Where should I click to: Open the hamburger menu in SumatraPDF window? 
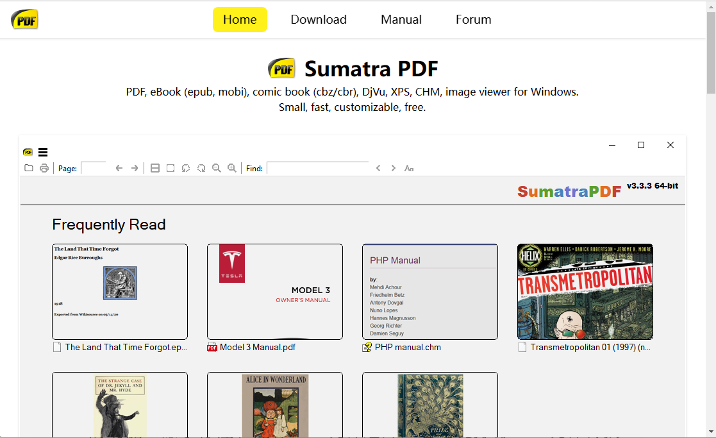click(43, 152)
